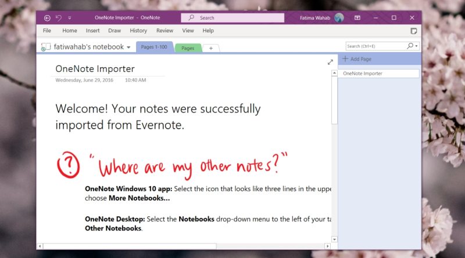Click the Welcome! Your notes heading text
Screen dimensions: 465x258
(x=158, y=117)
